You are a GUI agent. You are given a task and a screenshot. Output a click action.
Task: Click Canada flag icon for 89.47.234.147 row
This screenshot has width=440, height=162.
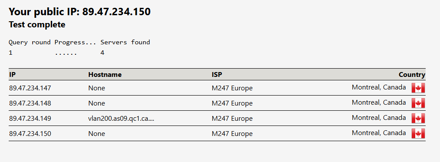click(x=418, y=88)
